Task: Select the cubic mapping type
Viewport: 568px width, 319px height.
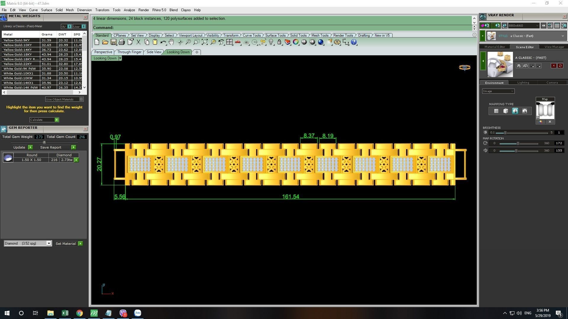Action: click(x=506, y=111)
